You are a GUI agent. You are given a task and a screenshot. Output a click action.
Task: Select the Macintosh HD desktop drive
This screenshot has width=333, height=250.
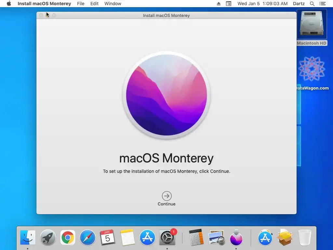(x=312, y=28)
